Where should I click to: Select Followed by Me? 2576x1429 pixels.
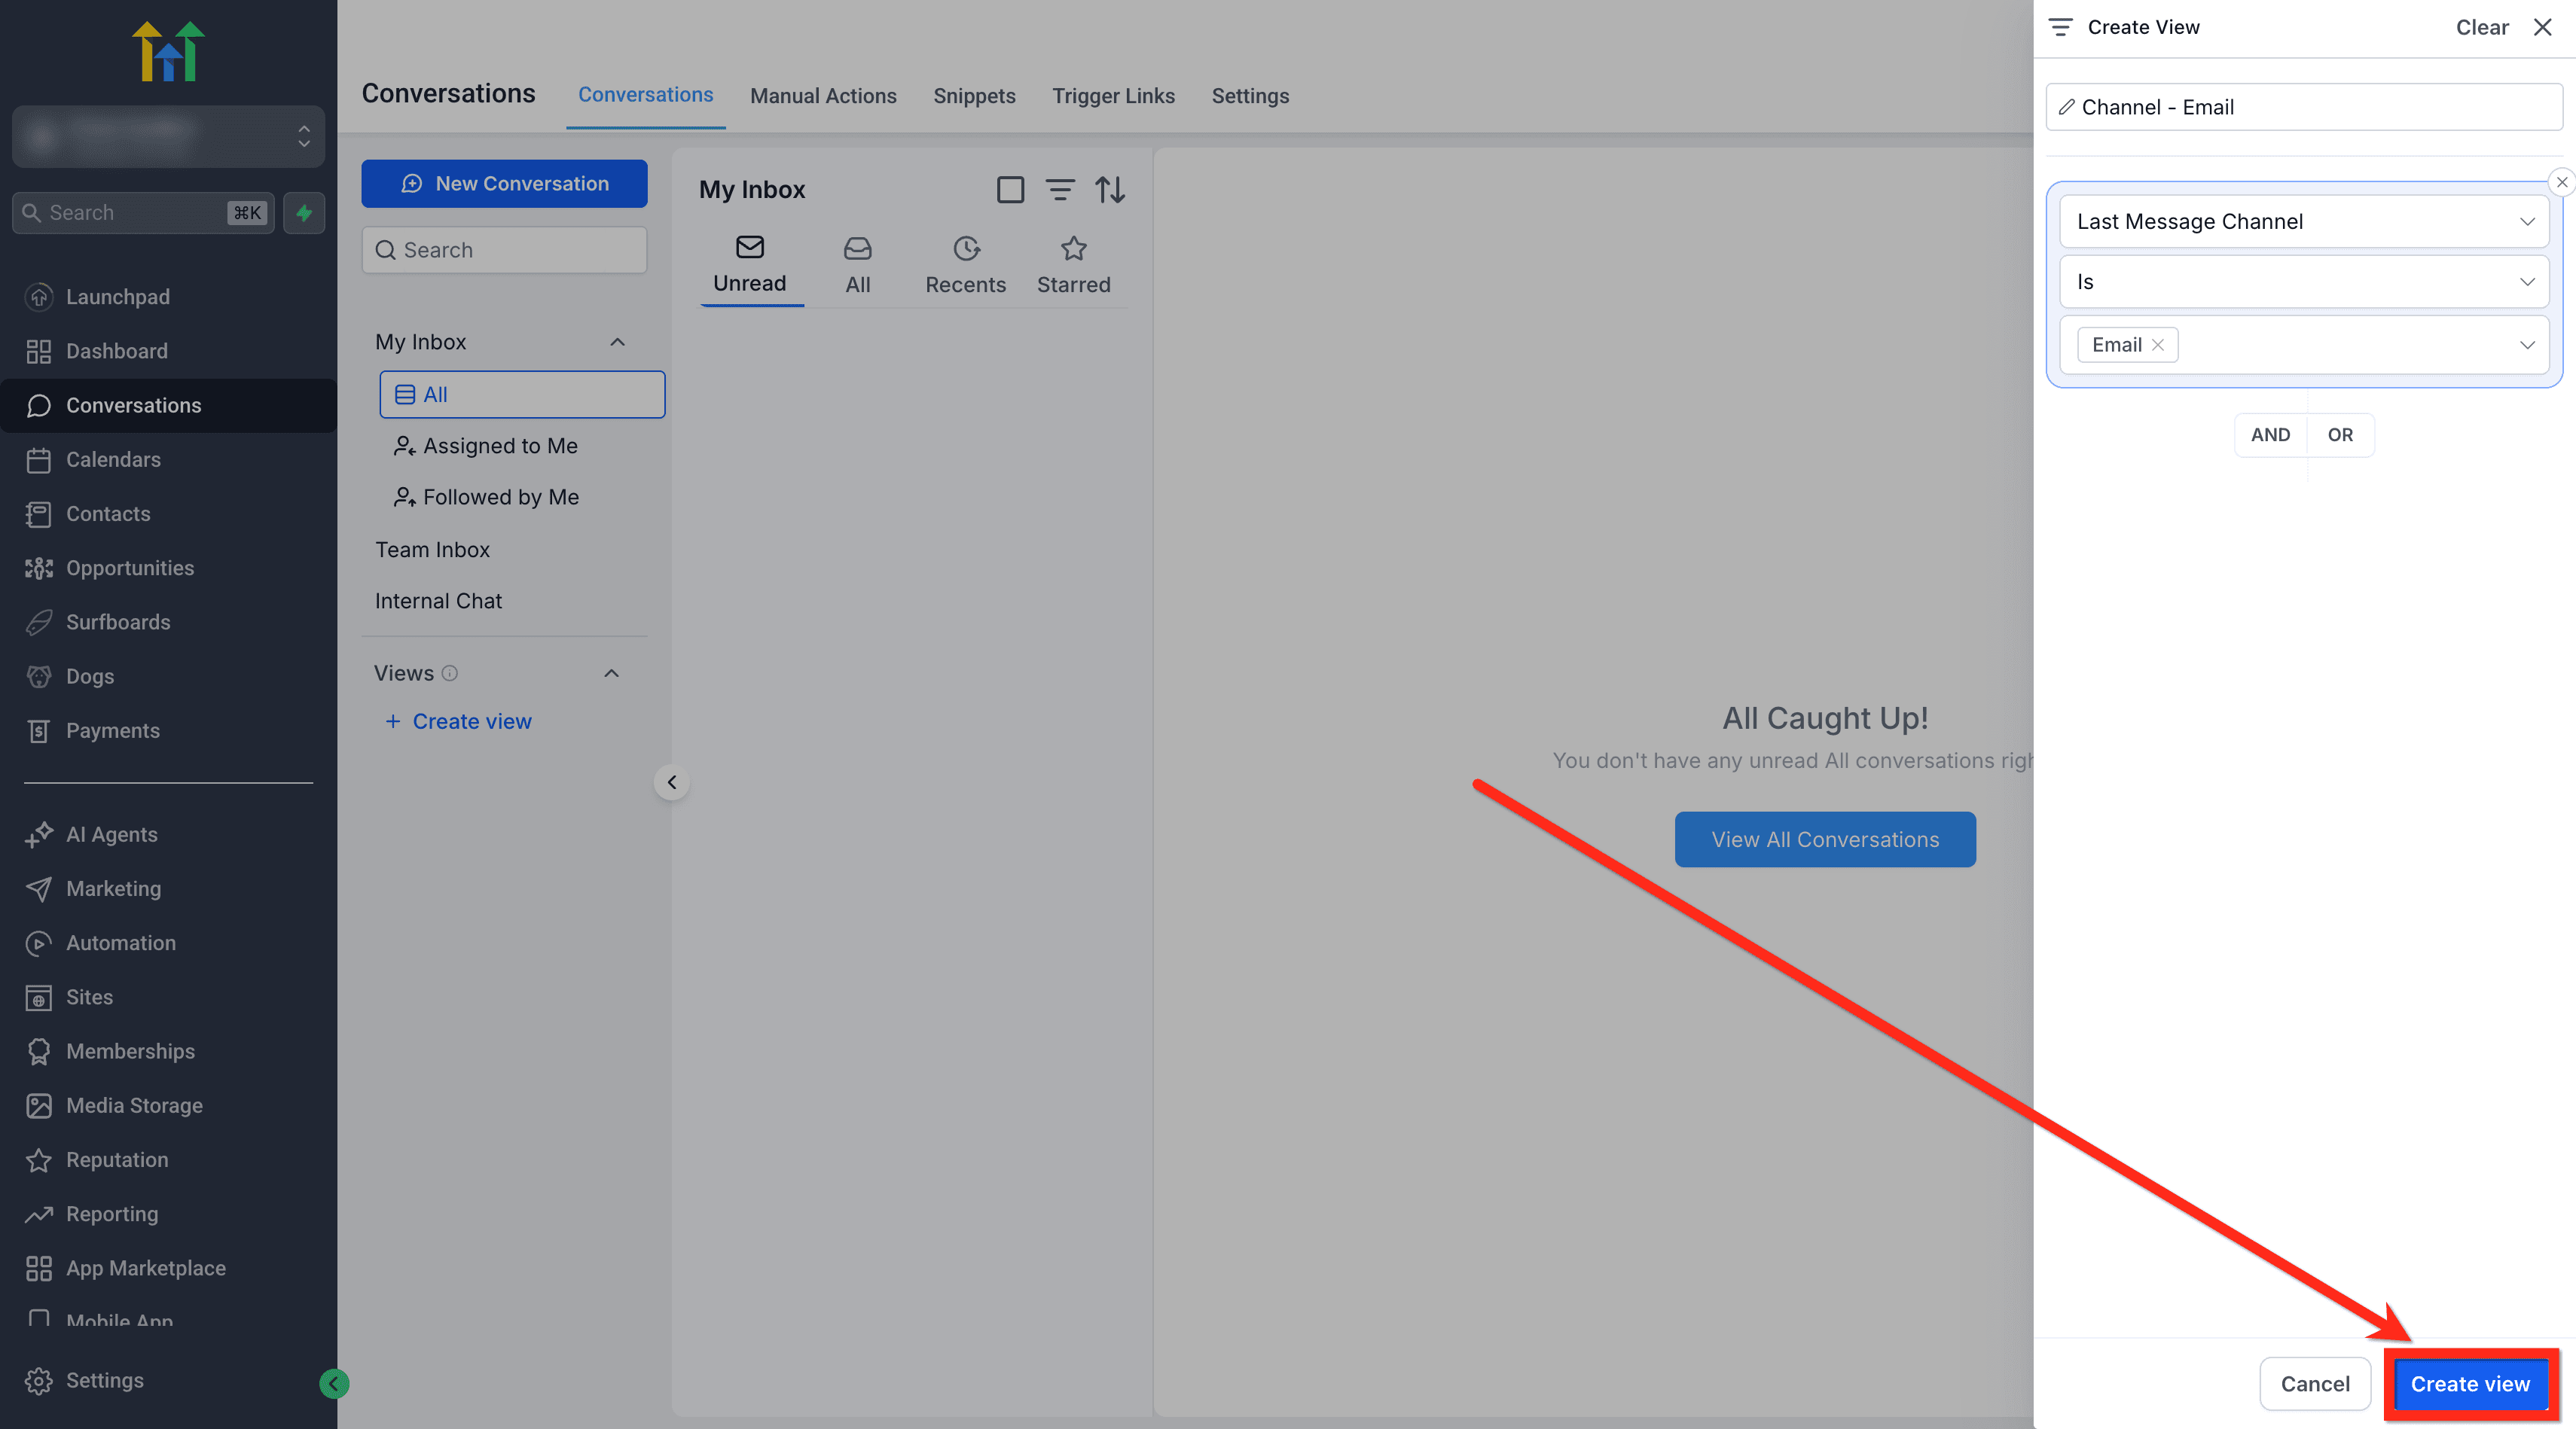coord(487,497)
